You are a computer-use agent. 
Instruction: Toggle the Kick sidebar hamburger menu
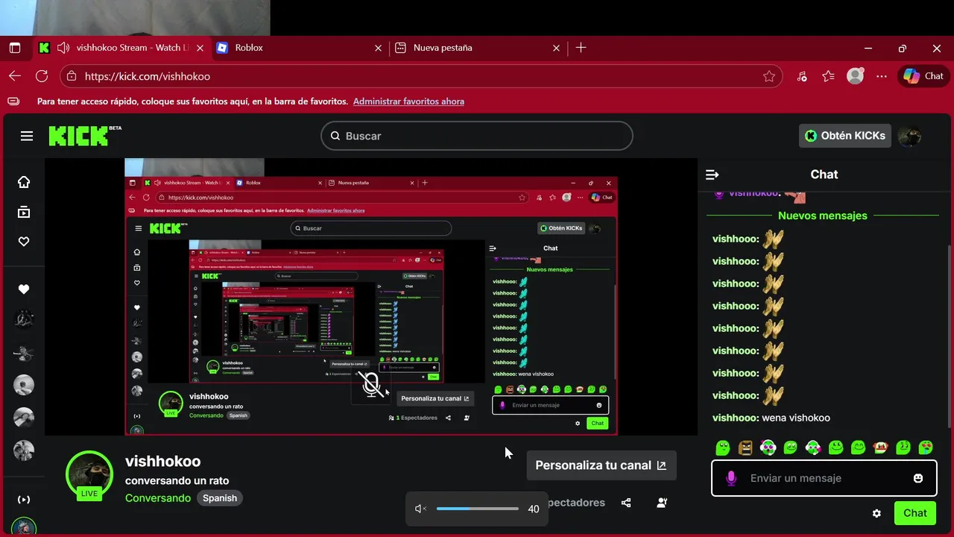[27, 136]
